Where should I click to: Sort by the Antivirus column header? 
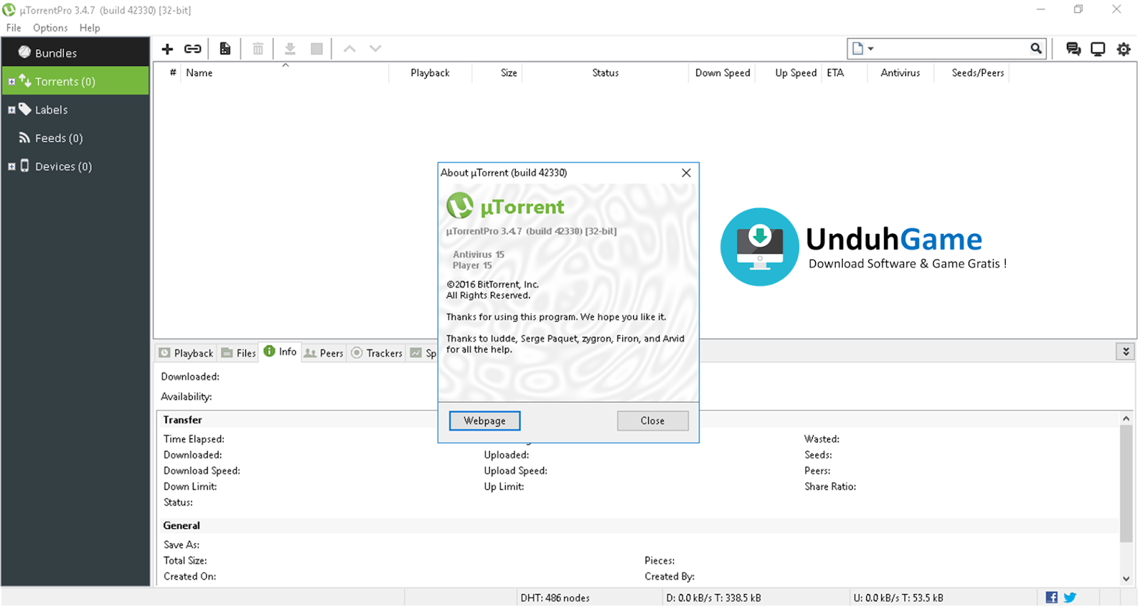coord(900,72)
